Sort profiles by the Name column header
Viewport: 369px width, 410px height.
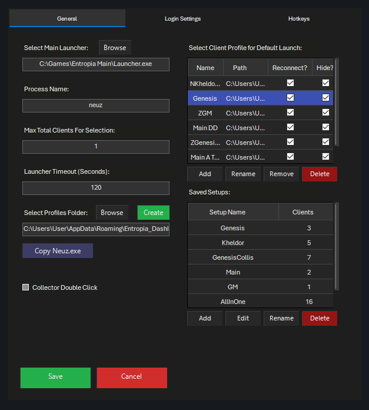click(205, 68)
